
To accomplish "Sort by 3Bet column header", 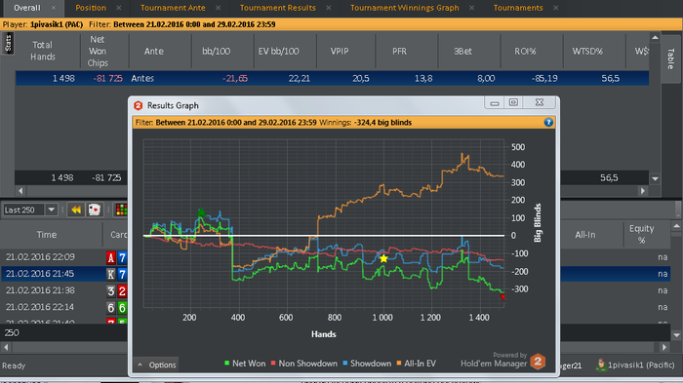I will pos(462,51).
